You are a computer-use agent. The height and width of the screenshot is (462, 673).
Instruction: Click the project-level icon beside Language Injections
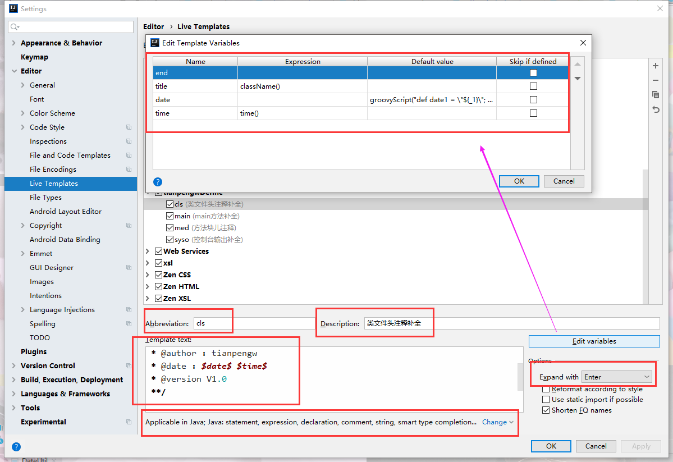coord(129,309)
